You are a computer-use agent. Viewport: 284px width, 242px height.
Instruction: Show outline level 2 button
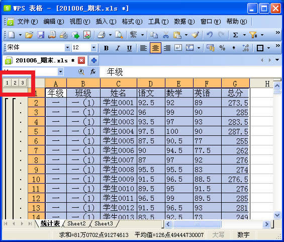click(15, 83)
